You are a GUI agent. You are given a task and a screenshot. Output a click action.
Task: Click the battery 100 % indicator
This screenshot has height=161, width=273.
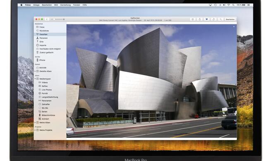241,5
